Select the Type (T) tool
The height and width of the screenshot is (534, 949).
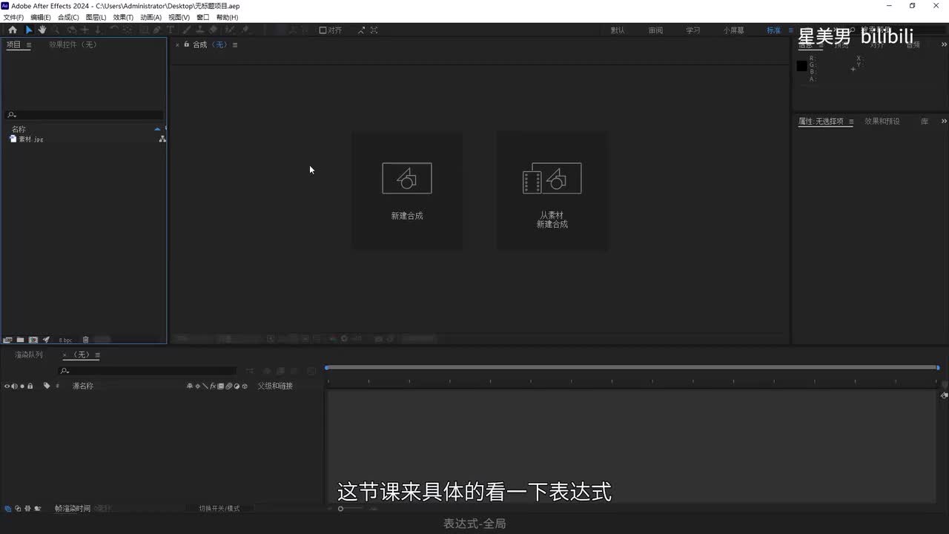[x=170, y=30]
